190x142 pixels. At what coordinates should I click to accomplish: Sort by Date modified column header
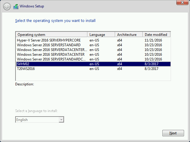156,35
